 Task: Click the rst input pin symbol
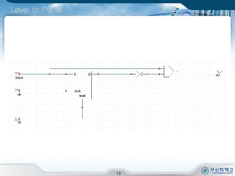click(x=17, y=119)
